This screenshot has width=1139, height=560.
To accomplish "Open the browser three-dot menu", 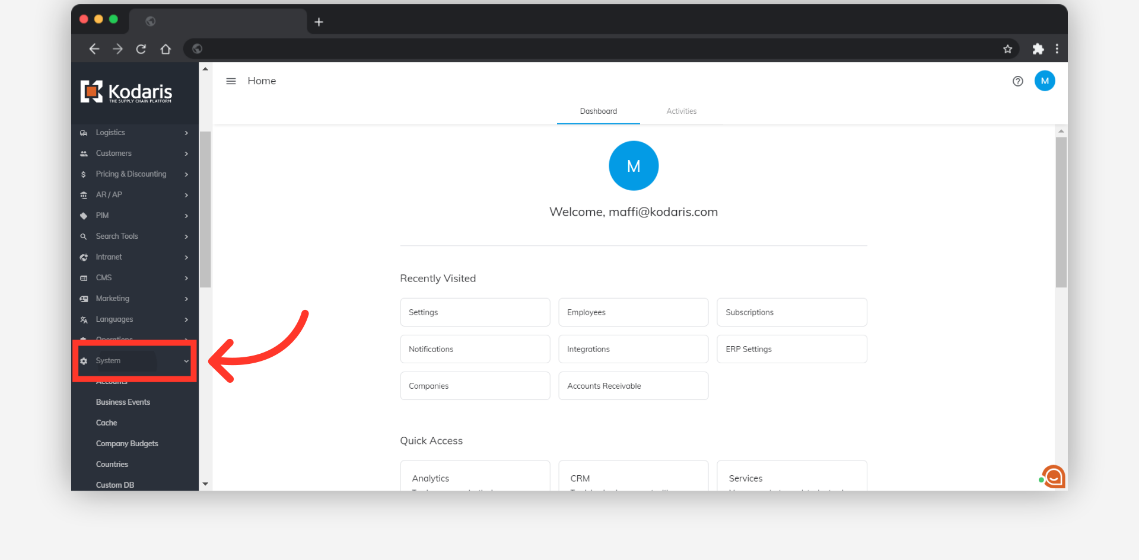I will 1057,49.
